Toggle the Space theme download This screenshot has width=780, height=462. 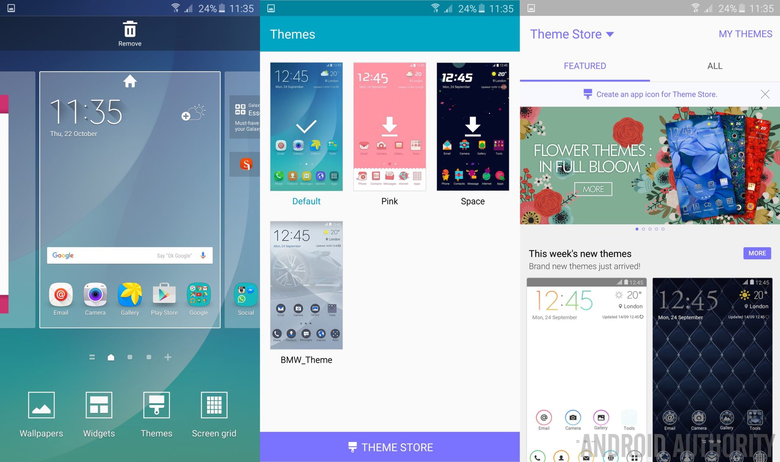(471, 127)
